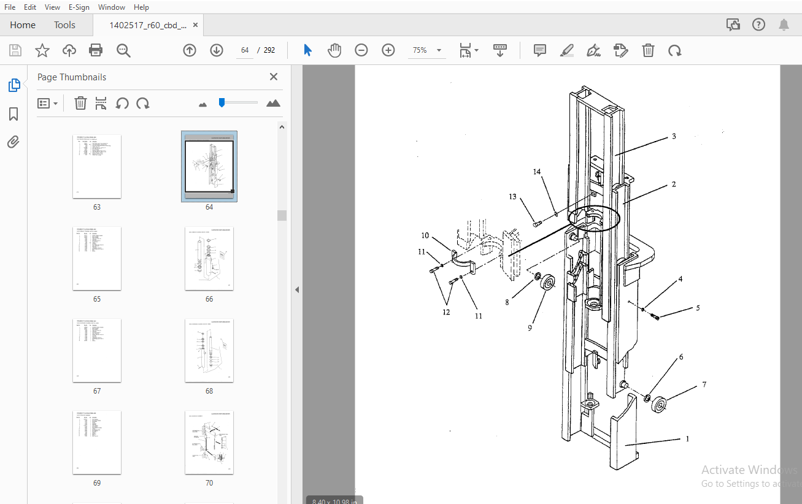Delete page with toolbar trash icon

coord(648,50)
